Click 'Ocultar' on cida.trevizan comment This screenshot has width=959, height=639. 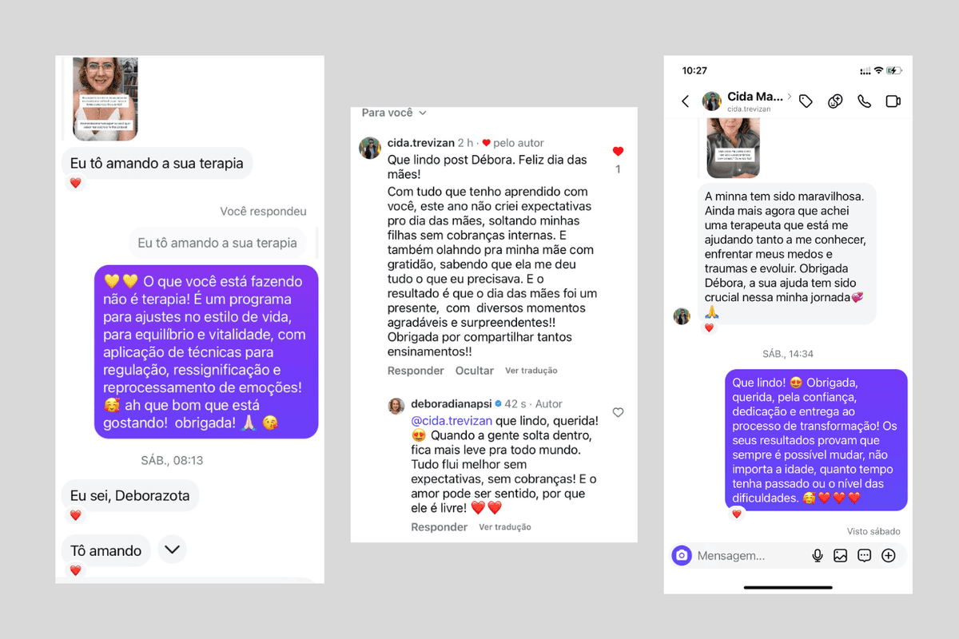click(475, 371)
